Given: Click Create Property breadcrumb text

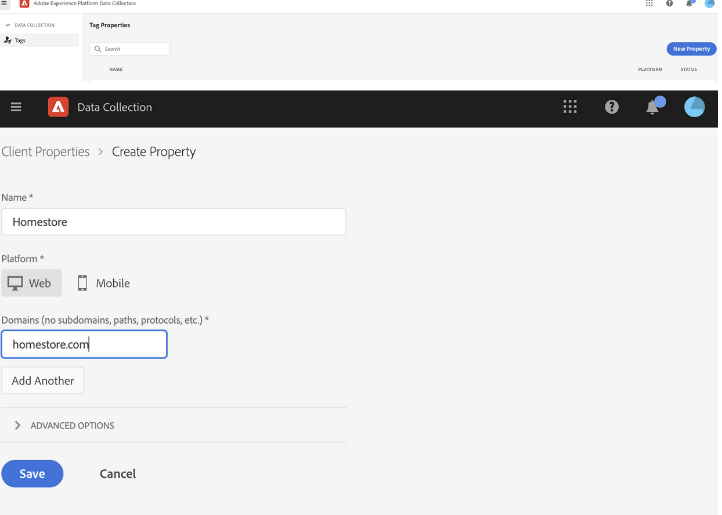Looking at the screenshot, I should (x=154, y=151).
